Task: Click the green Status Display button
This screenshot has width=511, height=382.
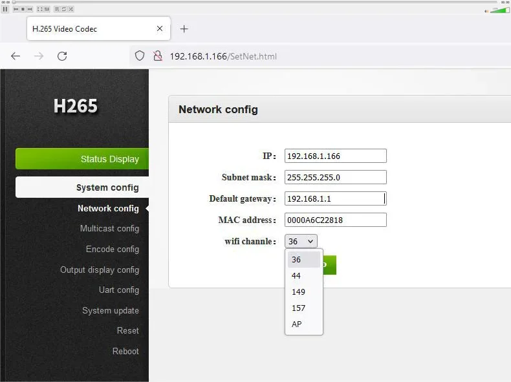Action: pyautogui.click(x=82, y=159)
